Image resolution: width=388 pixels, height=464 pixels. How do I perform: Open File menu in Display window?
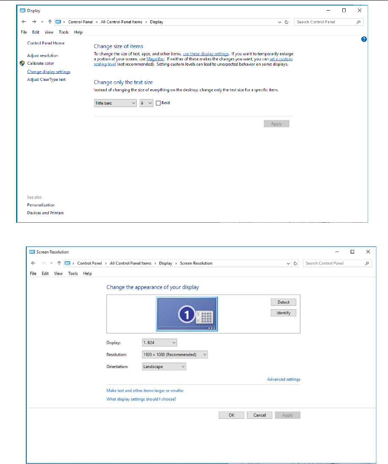[x=24, y=32]
